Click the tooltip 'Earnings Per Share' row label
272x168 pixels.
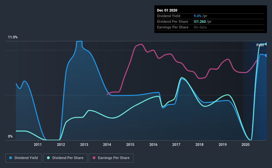tap(173, 27)
